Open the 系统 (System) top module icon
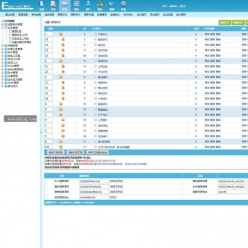The width and height of the screenshot is (248, 248). (x=42, y=5)
